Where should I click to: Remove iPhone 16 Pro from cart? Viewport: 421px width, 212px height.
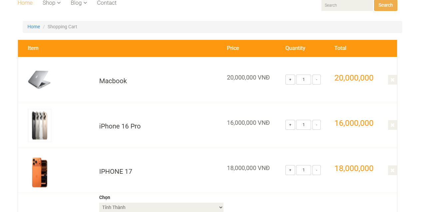(392, 125)
